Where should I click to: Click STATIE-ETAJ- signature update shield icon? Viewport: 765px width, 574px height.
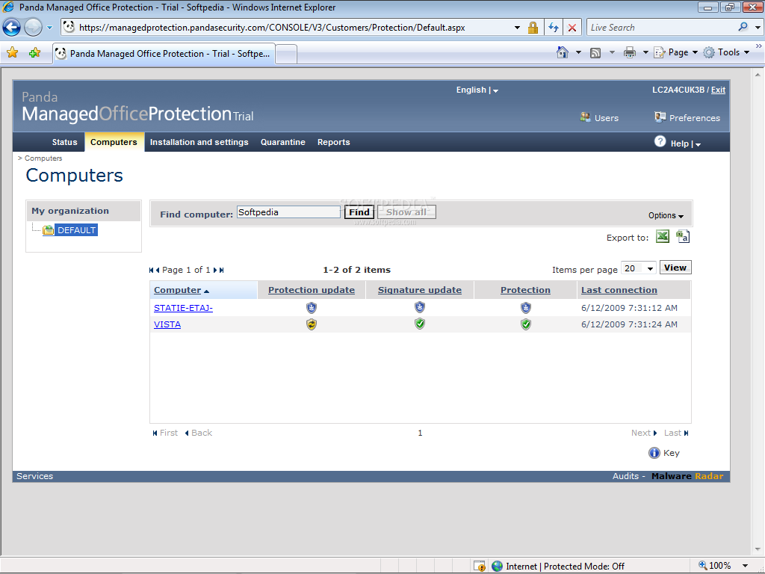(x=420, y=307)
